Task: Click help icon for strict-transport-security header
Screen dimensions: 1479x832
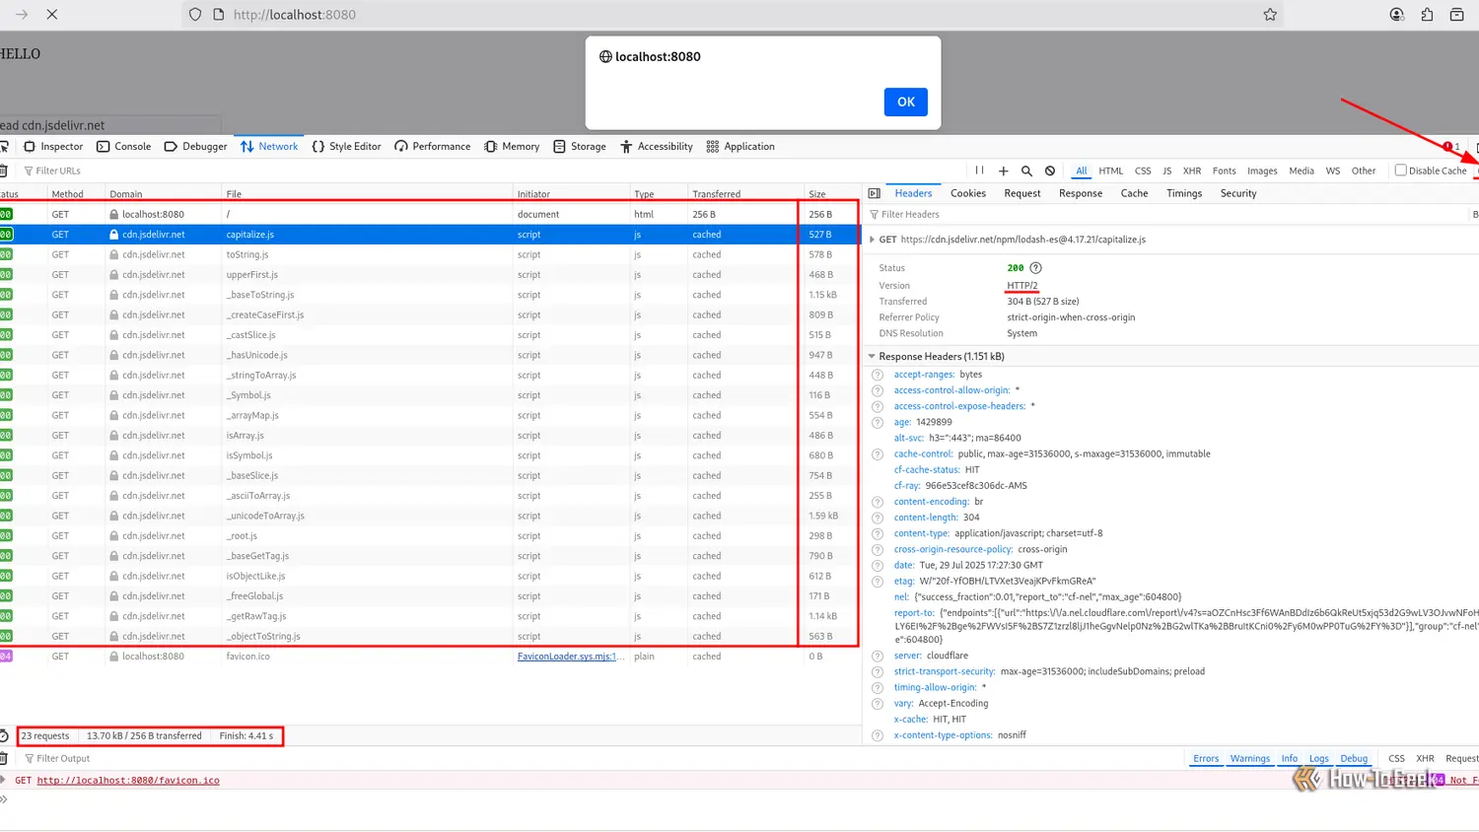Action: pos(878,672)
